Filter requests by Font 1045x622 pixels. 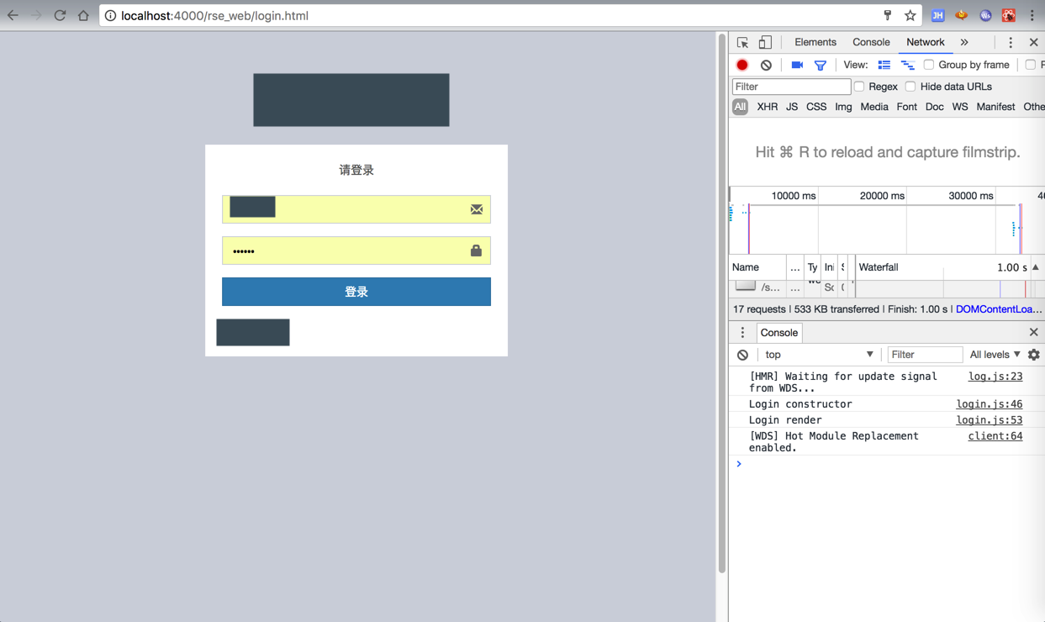pyautogui.click(x=906, y=107)
